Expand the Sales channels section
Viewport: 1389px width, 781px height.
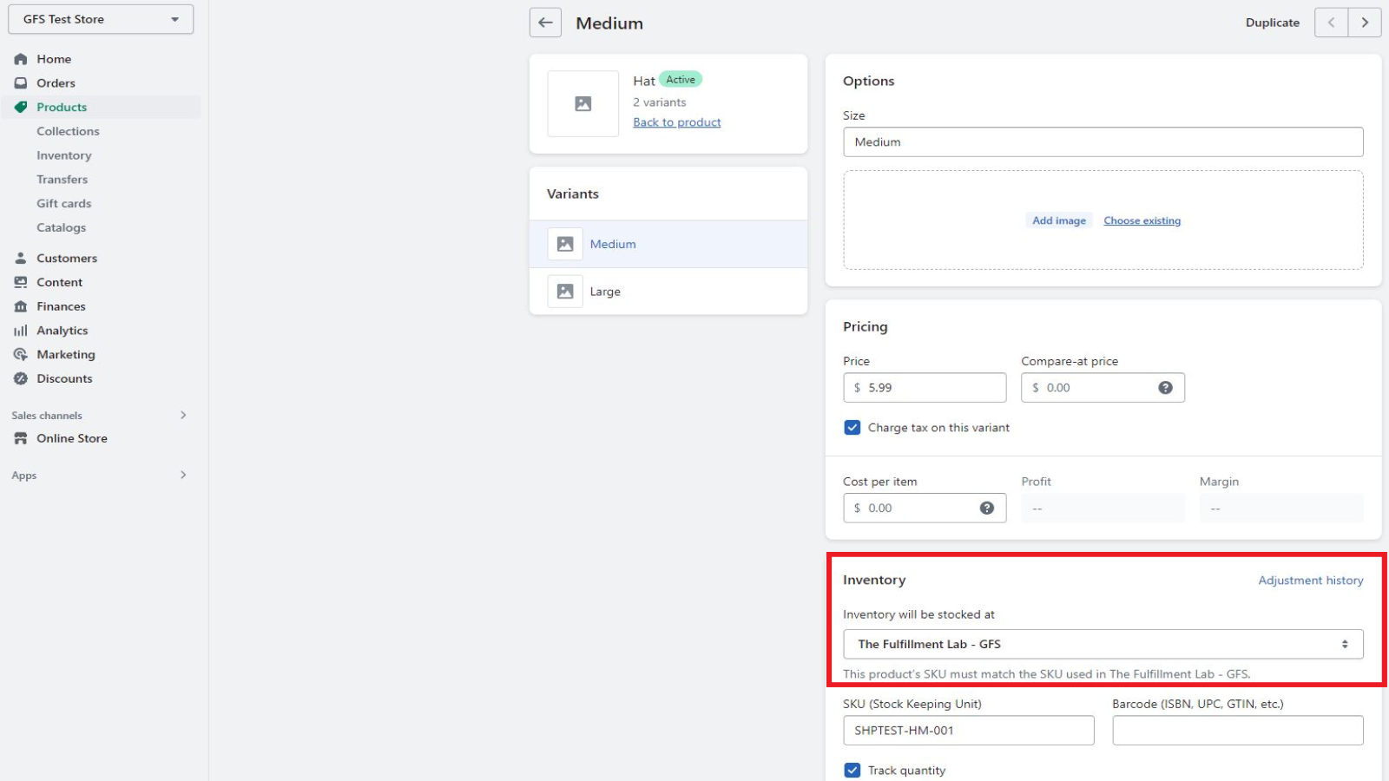click(x=183, y=415)
